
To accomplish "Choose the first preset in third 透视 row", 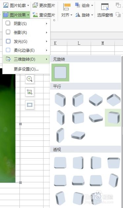I will pyautogui.click(x=60, y=198).
